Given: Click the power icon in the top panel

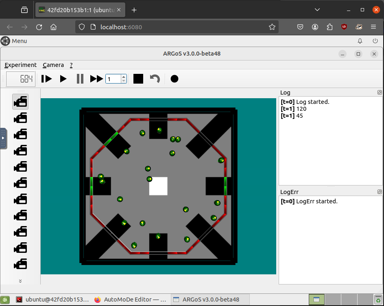Looking at the screenshot, I should coord(375,41).
